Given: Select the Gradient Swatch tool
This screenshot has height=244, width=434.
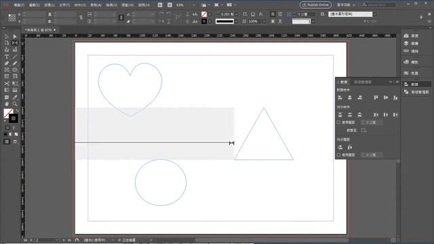Looking at the screenshot, I should 7,90.
